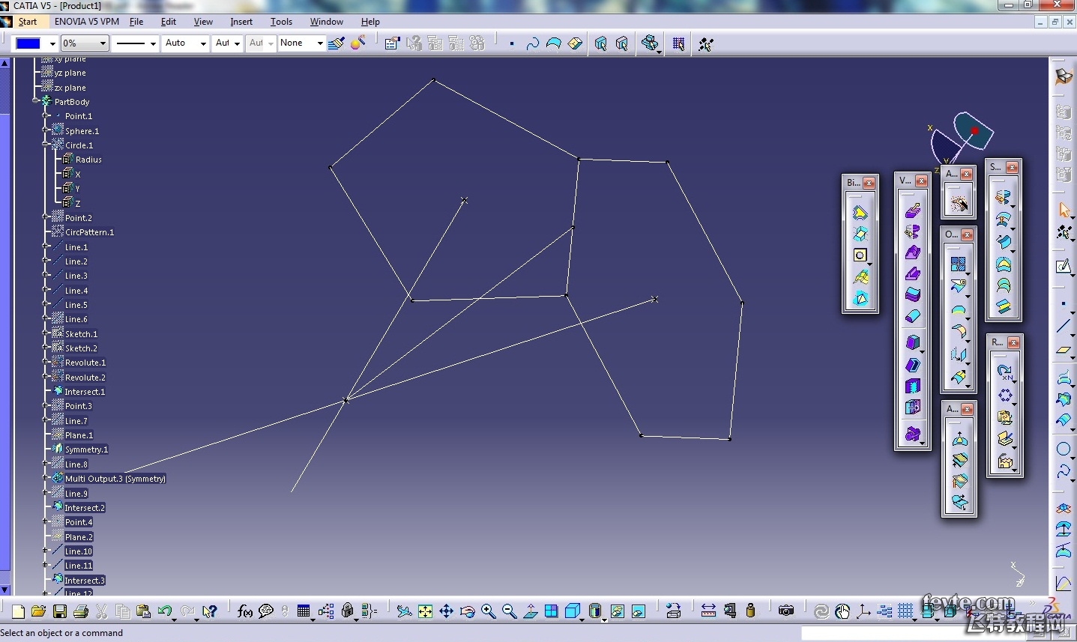Save the document with the floppy disk icon

[60, 611]
